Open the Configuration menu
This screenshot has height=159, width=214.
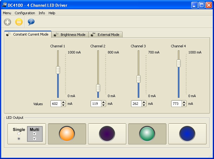click(x=25, y=13)
